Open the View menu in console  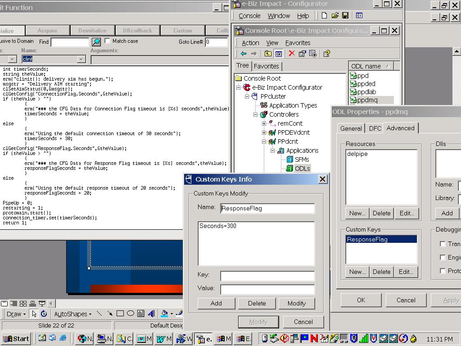[x=272, y=43]
